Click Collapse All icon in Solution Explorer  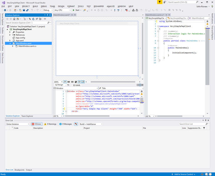click(37, 19)
